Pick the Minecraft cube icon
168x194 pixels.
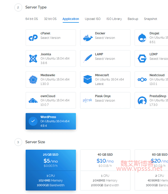(88, 80)
